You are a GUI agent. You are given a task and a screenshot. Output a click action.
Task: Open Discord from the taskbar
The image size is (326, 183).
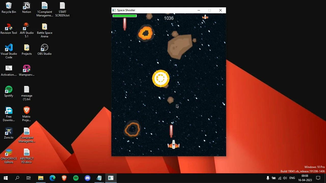pyautogui.click(x=87, y=178)
